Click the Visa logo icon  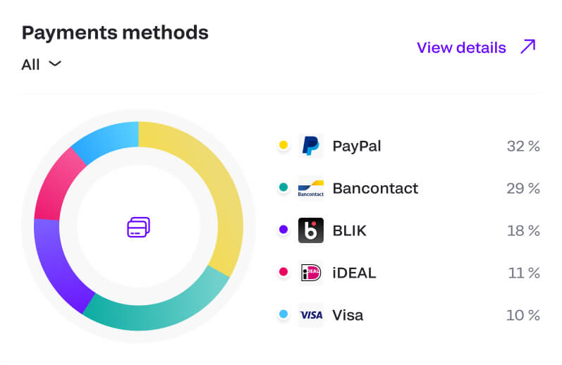[310, 315]
